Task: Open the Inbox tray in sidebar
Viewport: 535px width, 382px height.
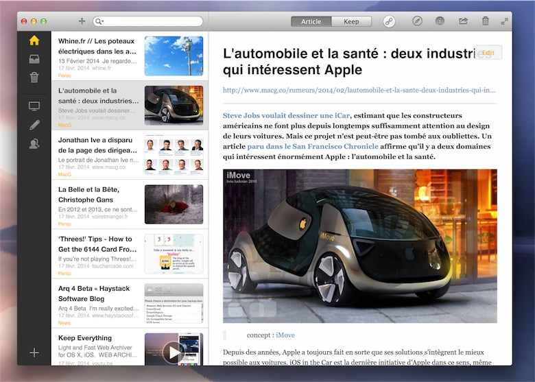Action: (34, 59)
